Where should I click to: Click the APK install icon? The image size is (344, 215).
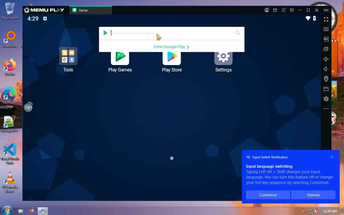[x=326, y=39]
